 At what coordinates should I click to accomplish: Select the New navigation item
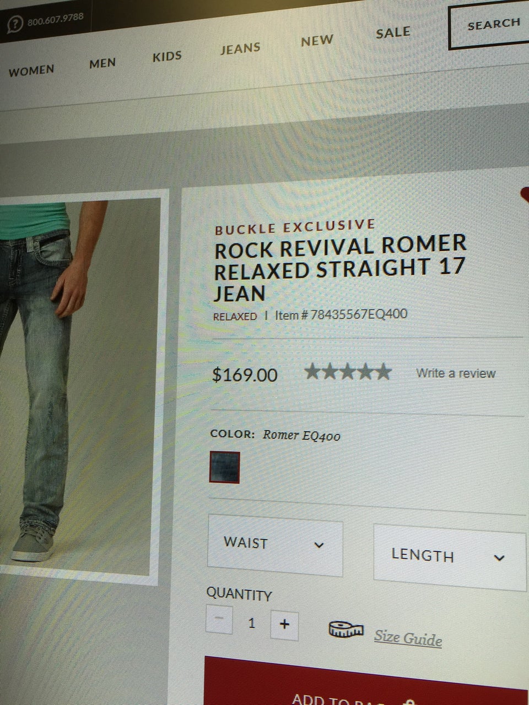click(x=317, y=41)
